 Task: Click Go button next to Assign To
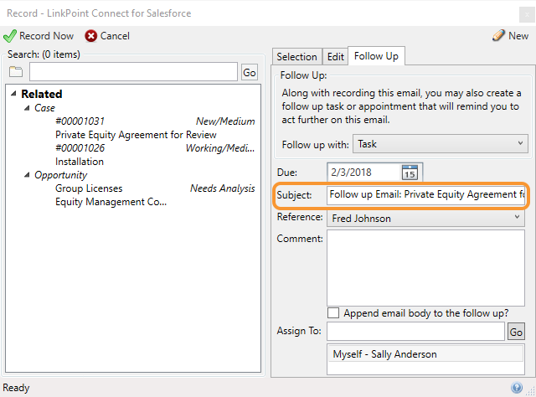516,332
